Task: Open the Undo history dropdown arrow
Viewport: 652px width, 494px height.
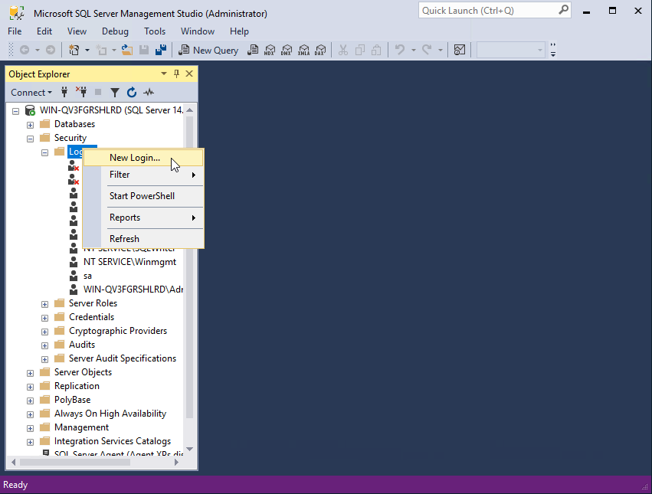Action: 413,51
